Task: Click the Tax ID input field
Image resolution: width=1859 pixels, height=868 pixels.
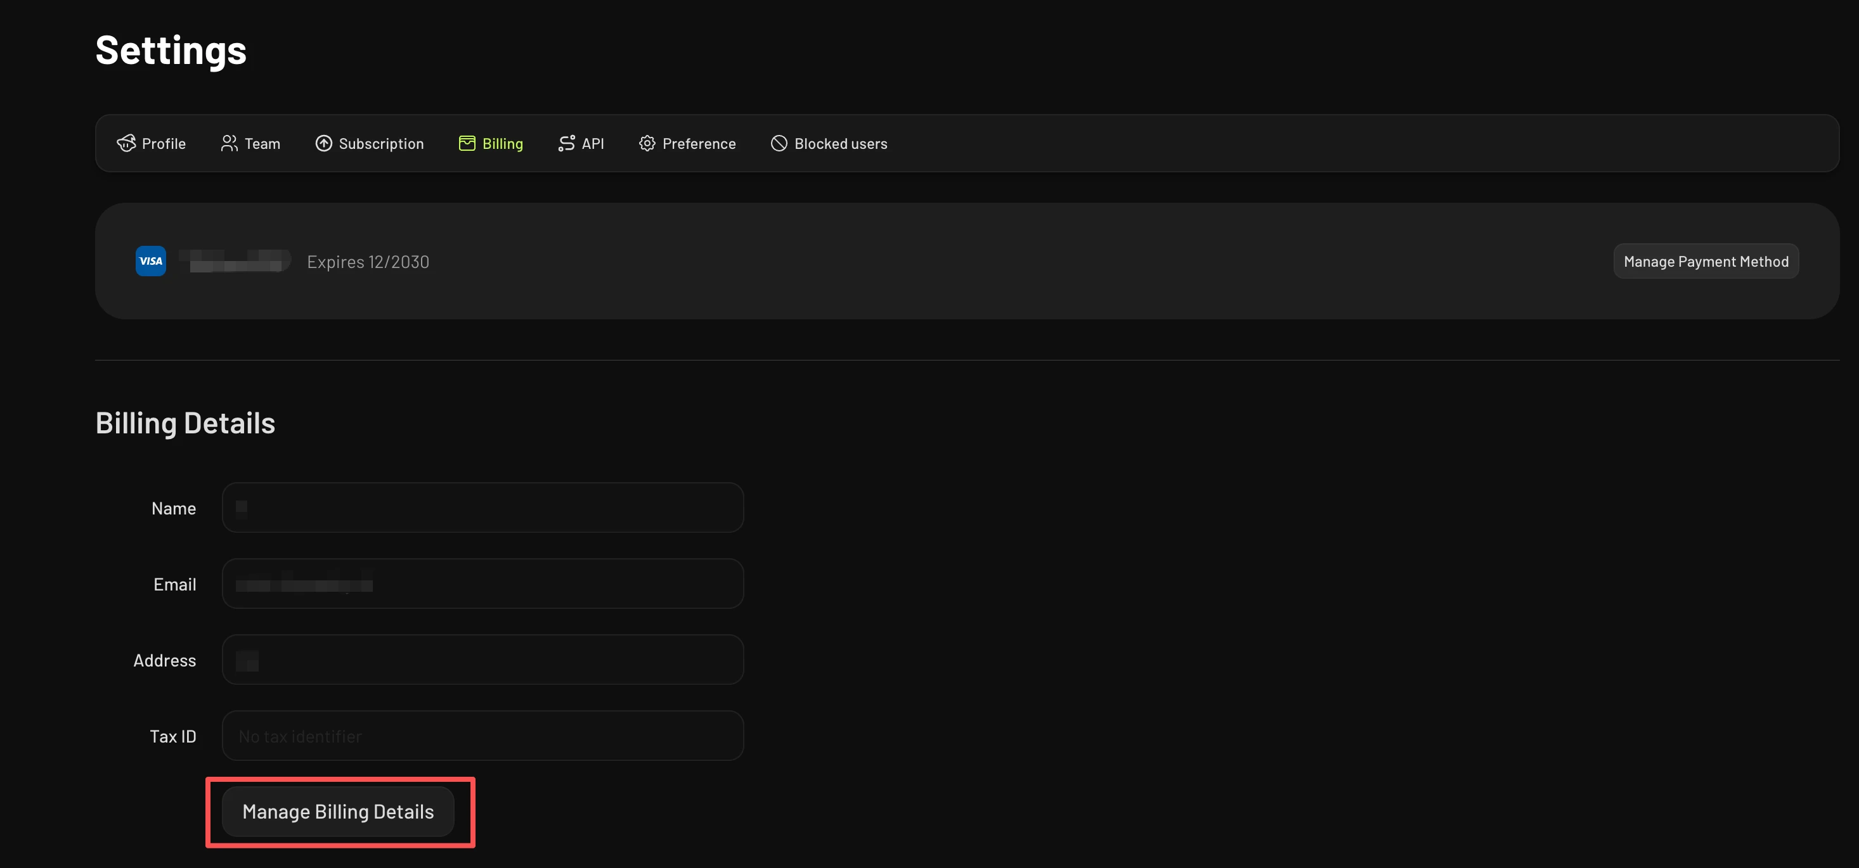Action: click(x=483, y=736)
